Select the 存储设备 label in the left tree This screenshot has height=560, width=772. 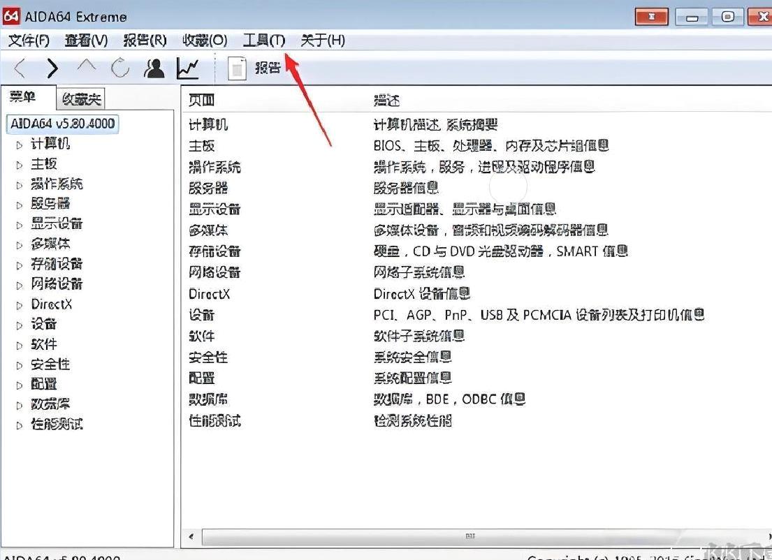pos(57,264)
